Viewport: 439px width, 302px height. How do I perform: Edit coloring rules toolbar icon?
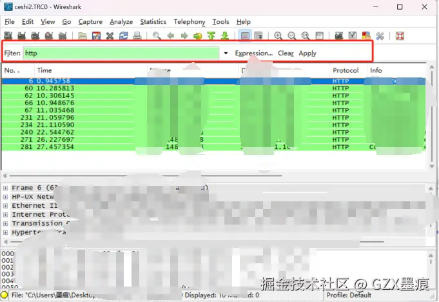click(x=366, y=35)
